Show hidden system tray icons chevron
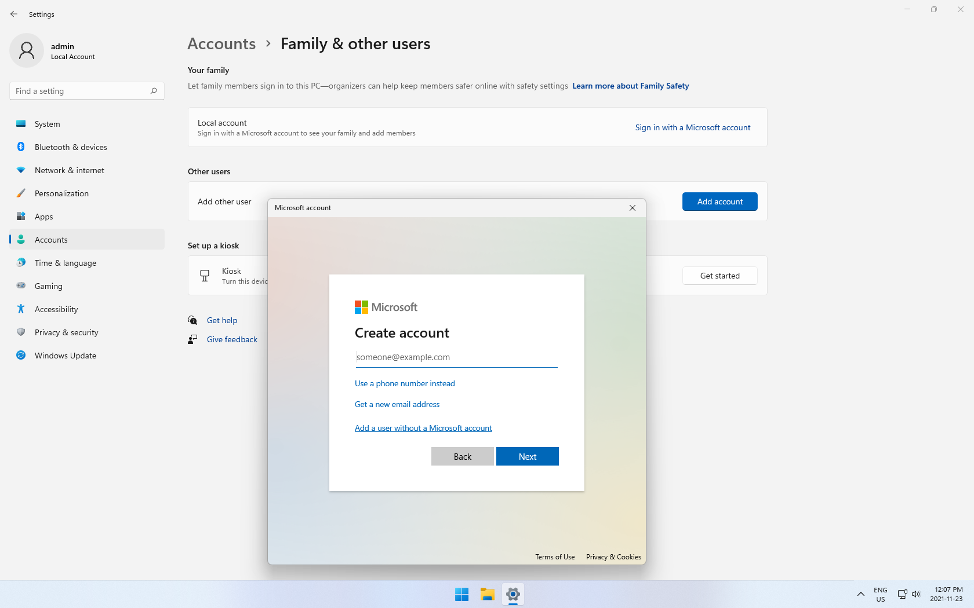 coord(861,594)
